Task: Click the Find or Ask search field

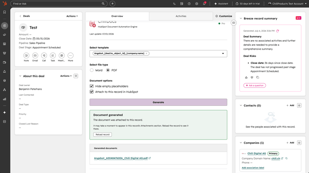Action: click(x=57, y=4)
